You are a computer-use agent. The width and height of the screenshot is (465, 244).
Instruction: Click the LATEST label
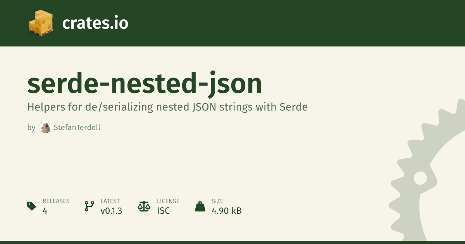point(110,201)
